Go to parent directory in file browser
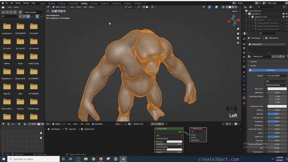The image size is (288, 162). pyautogui.click(x=11, y=12)
